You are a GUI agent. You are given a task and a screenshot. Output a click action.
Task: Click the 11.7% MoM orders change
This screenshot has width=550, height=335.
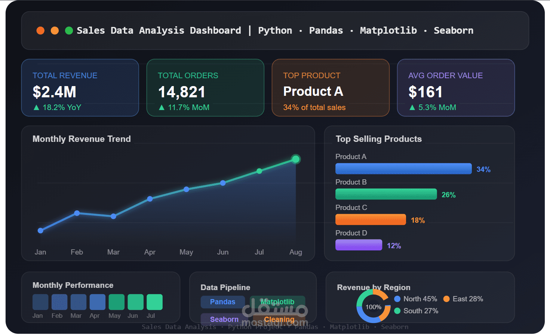click(x=184, y=107)
